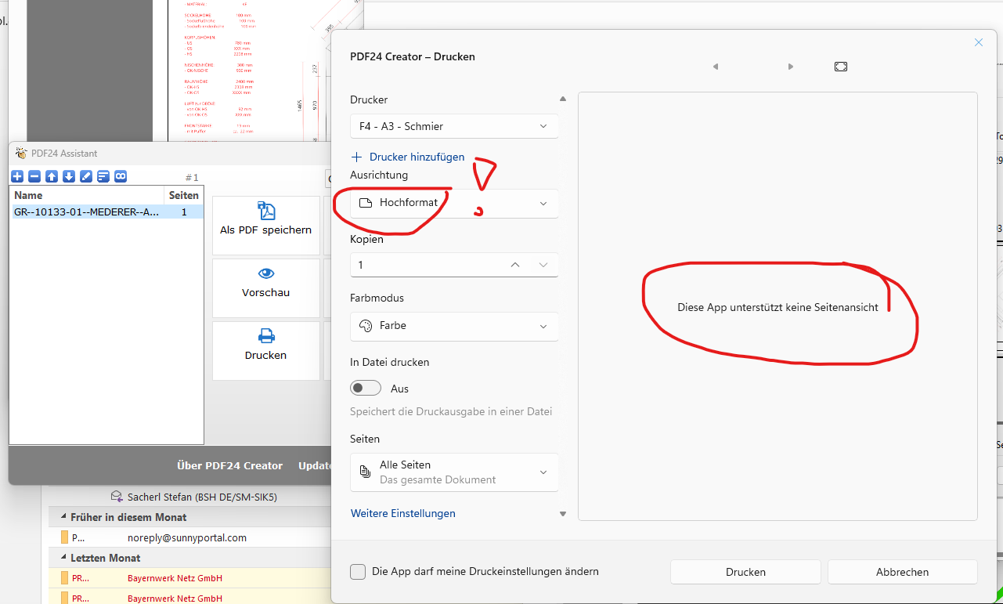The width and height of the screenshot is (1003, 604).
Task: Open the Vorschau preview tile
Action: [x=266, y=283]
